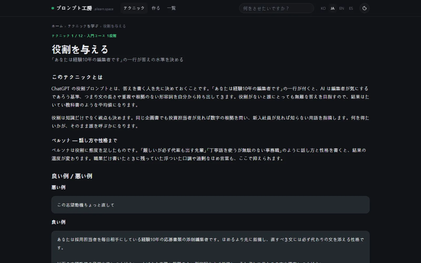Image resolution: width=421 pixels, height=263 pixels.
Task: Toggle the dark mode moon icon
Action: (364, 8)
